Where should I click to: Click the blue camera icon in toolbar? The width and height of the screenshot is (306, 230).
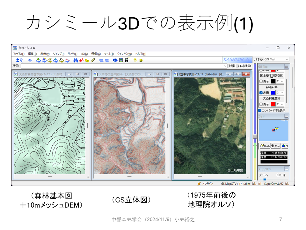point(115,60)
